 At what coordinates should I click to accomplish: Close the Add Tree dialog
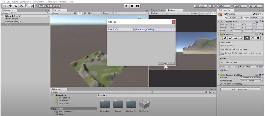coord(174,22)
